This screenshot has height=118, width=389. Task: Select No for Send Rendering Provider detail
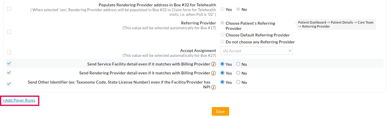(x=238, y=73)
